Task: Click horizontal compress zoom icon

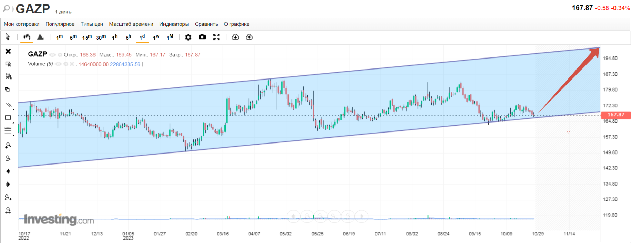Action: [x=8, y=210]
